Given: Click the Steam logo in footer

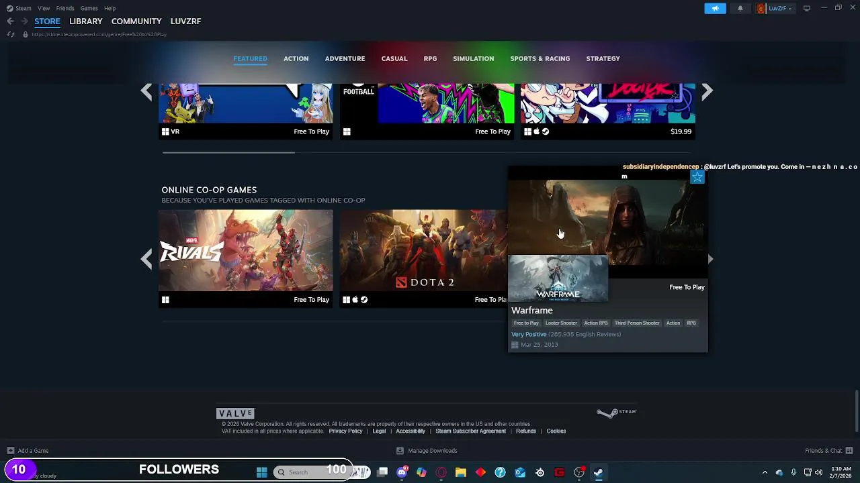Looking at the screenshot, I should coord(616,413).
